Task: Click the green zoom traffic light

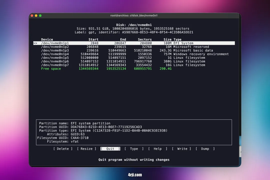Action: (x=40, y=15)
